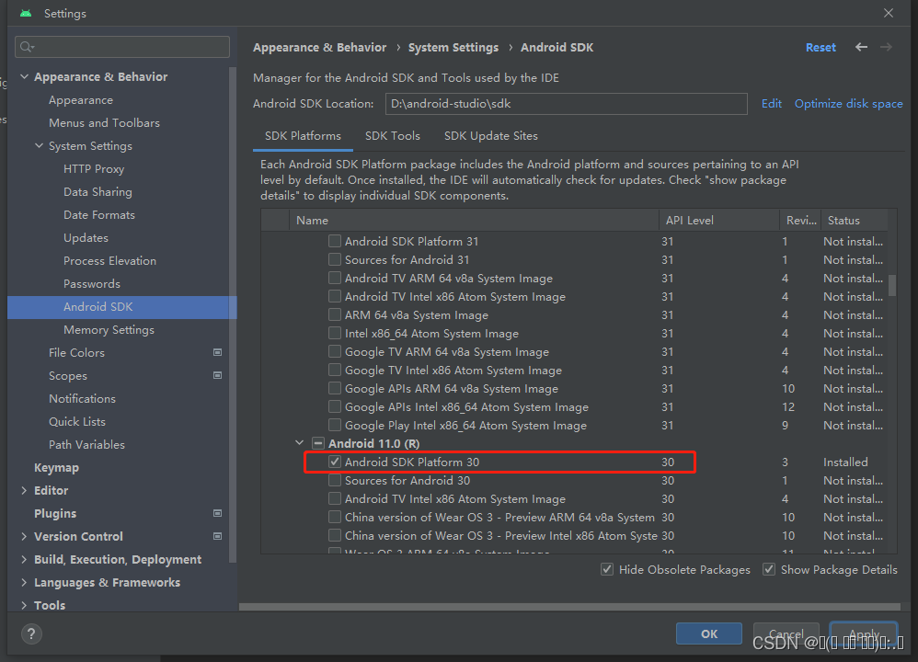Viewport: 918px width, 662px height.
Task: Select Quick Lists in the tree
Action: 76,421
